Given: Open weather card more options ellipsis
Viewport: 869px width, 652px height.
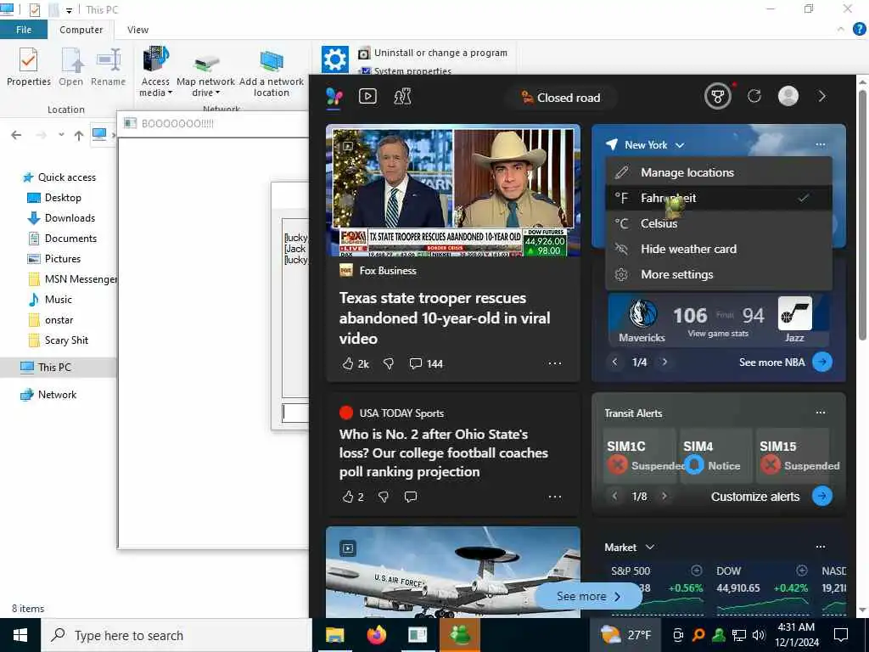Looking at the screenshot, I should click(x=821, y=144).
